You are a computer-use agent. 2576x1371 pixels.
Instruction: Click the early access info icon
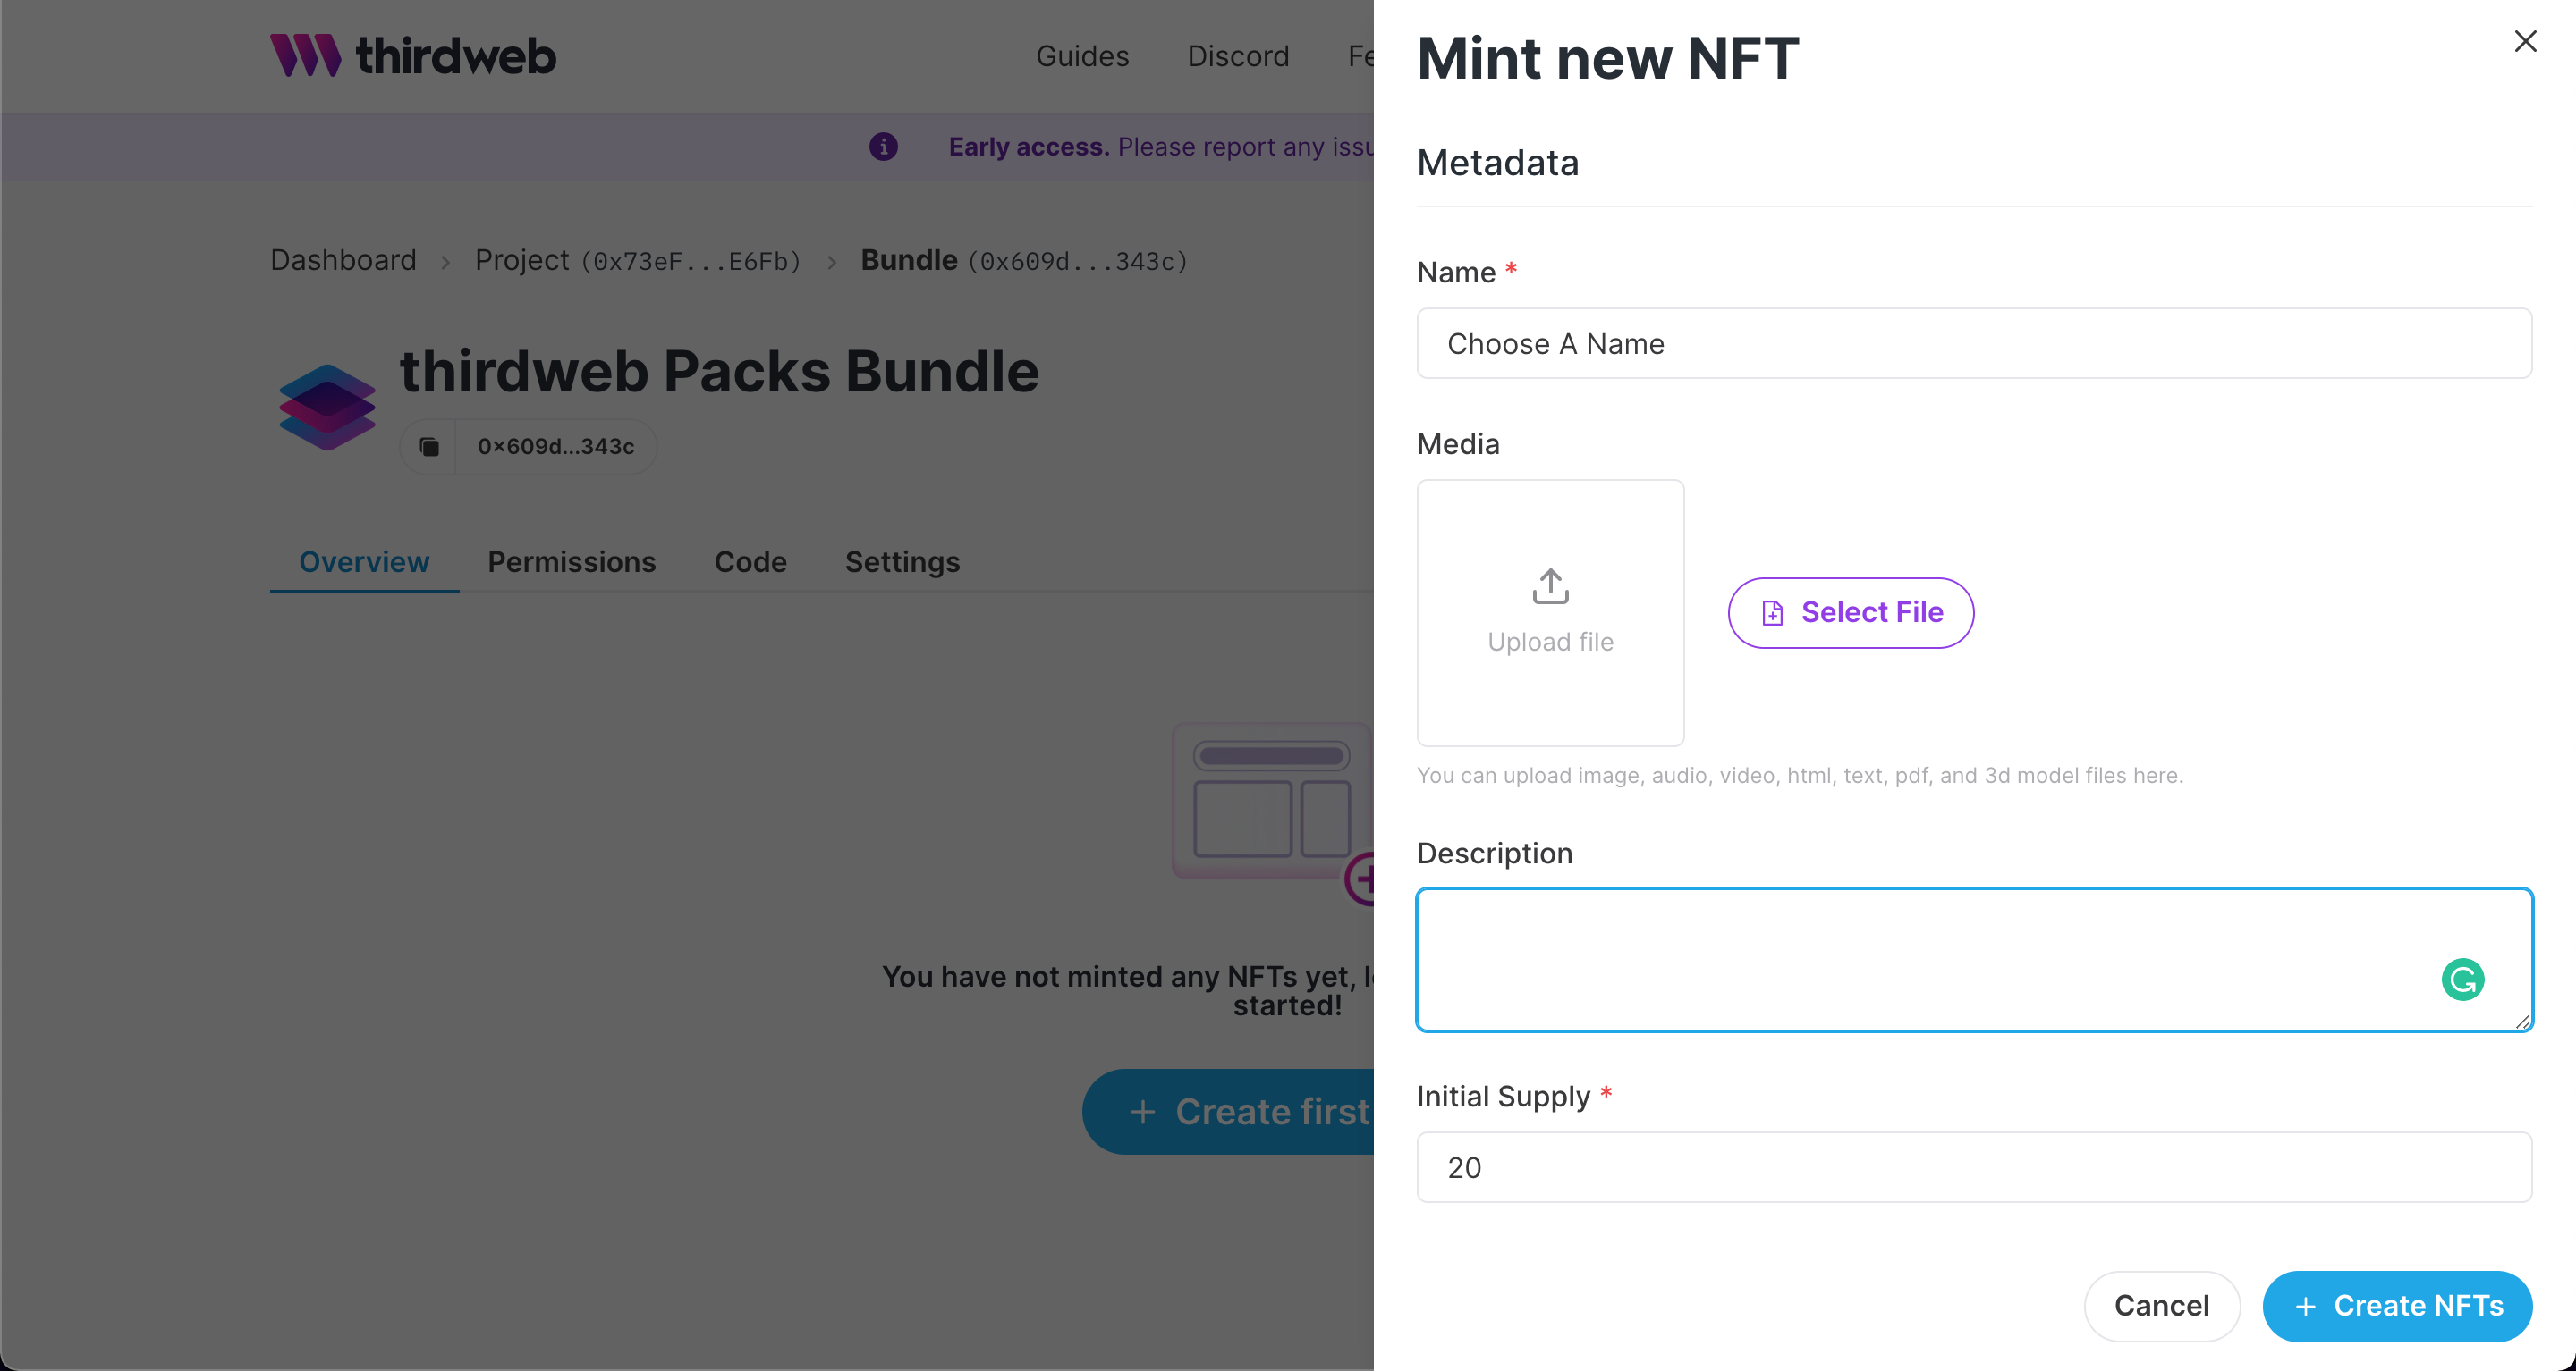click(883, 147)
